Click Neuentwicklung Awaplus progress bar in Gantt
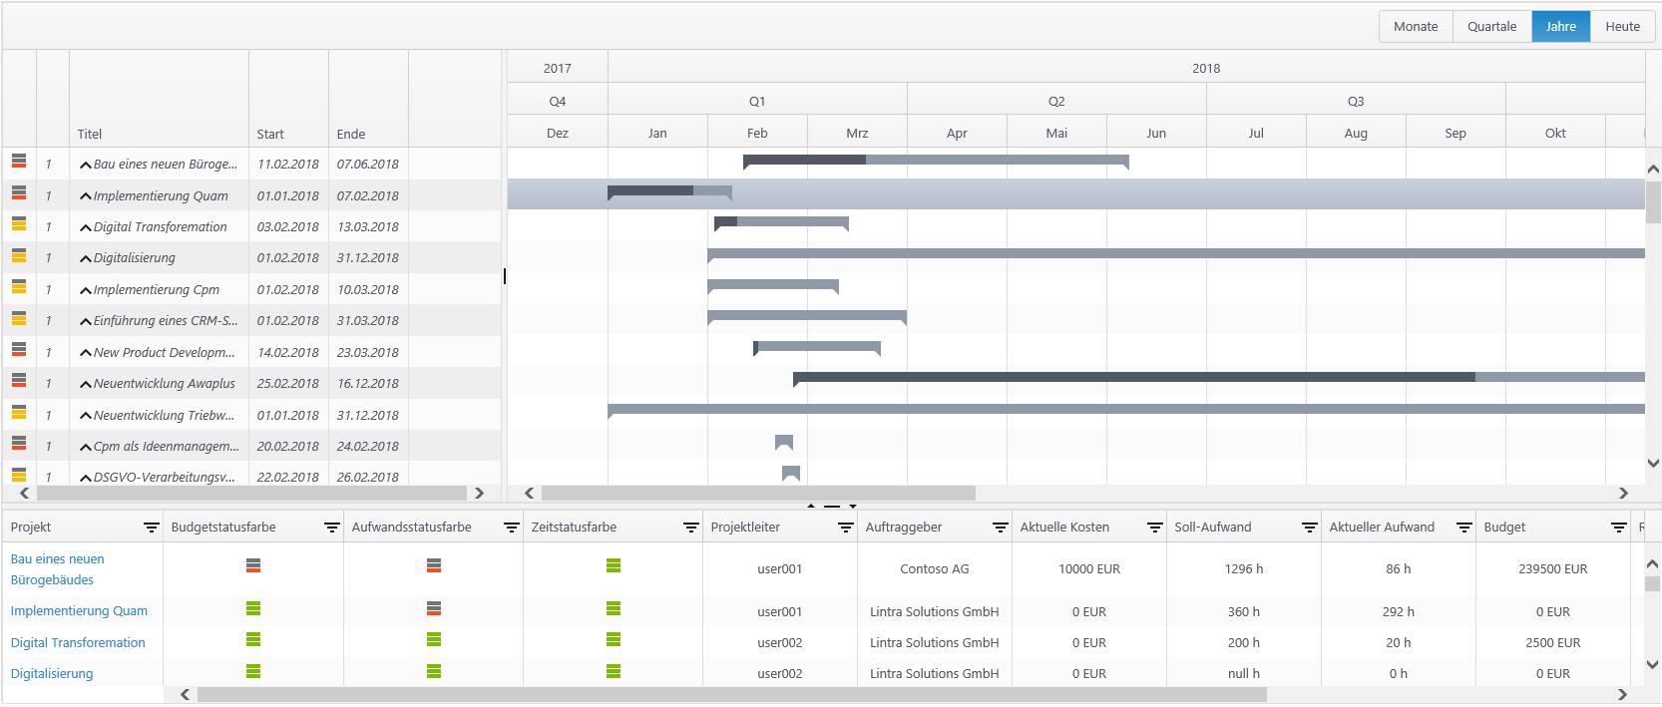 1132,377
